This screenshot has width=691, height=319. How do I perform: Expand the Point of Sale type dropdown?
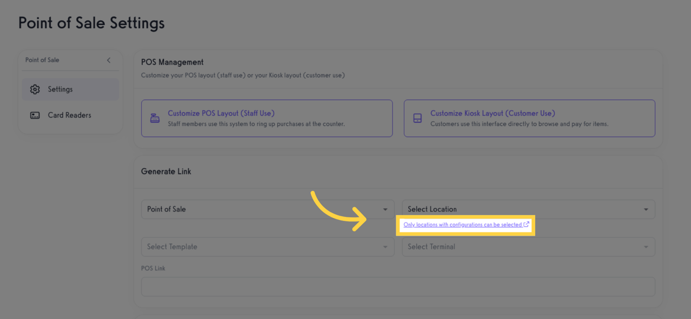[267, 209]
